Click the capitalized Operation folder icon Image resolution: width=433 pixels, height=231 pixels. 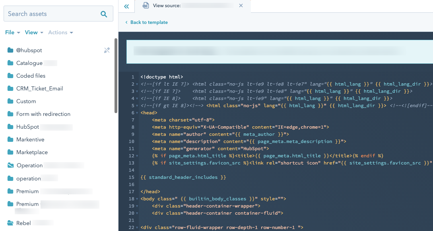pos(10,165)
